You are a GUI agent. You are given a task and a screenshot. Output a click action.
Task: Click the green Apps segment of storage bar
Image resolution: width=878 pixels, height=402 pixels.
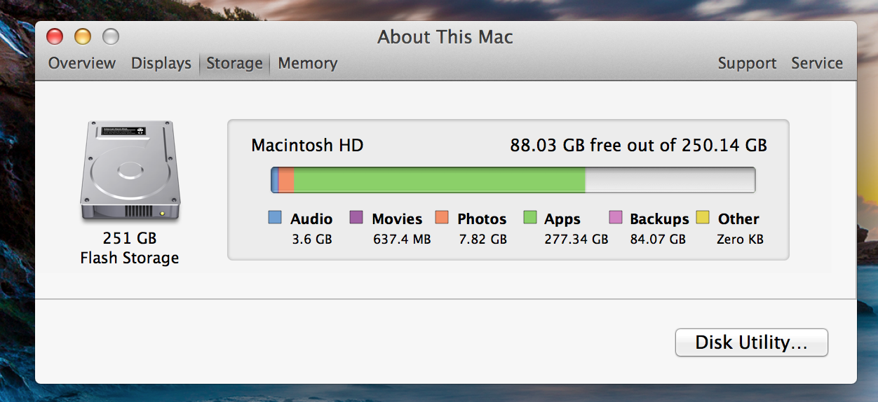click(x=440, y=179)
